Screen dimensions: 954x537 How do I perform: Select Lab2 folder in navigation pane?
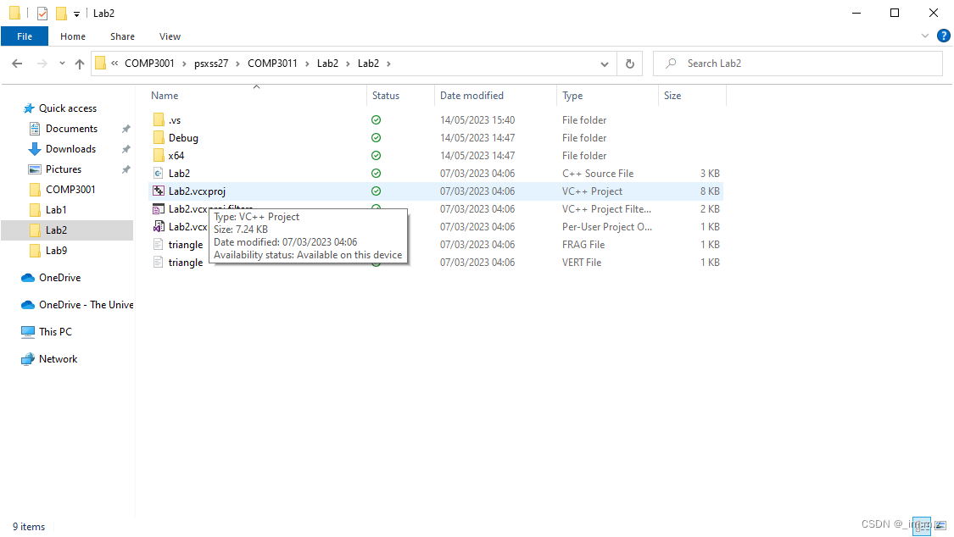click(x=67, y=230)
